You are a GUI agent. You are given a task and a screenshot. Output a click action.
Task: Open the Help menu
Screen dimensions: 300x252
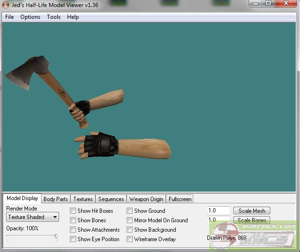[73, 17]
